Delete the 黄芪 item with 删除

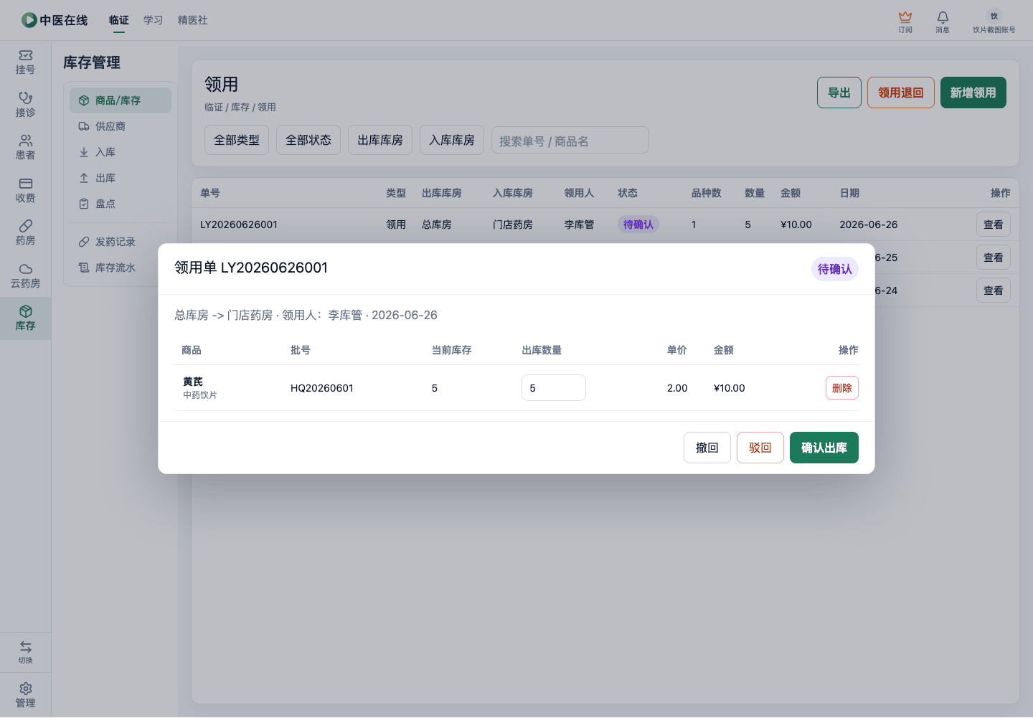(x=842, y=388)
